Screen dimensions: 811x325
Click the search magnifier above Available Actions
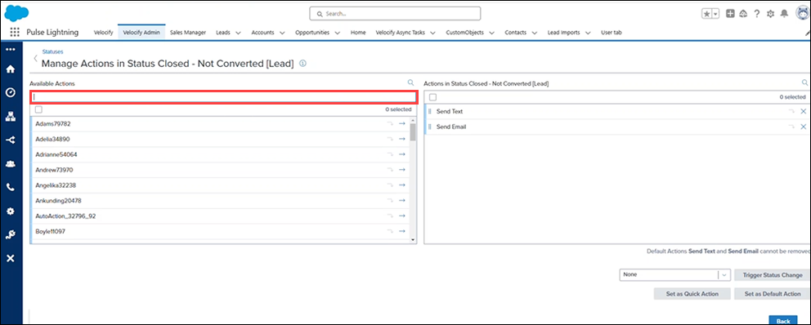(410, 82)
